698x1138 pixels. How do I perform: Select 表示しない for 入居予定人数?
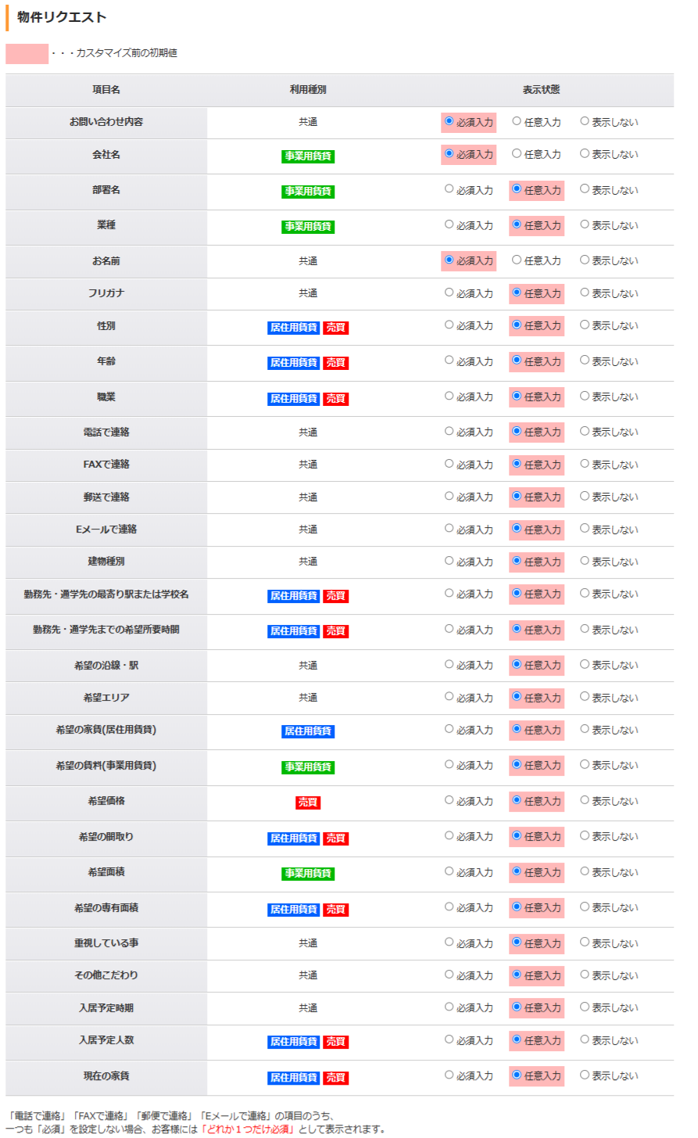585,1039
